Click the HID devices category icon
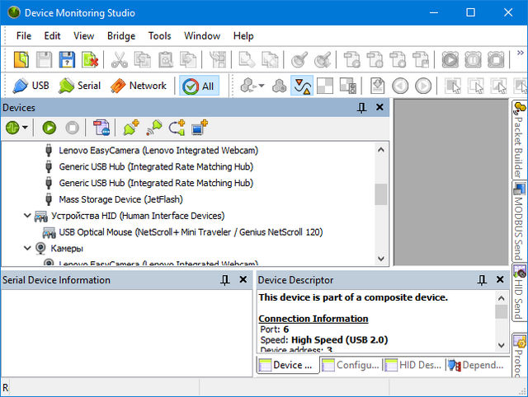528x397 pixels. click(41, 216)
